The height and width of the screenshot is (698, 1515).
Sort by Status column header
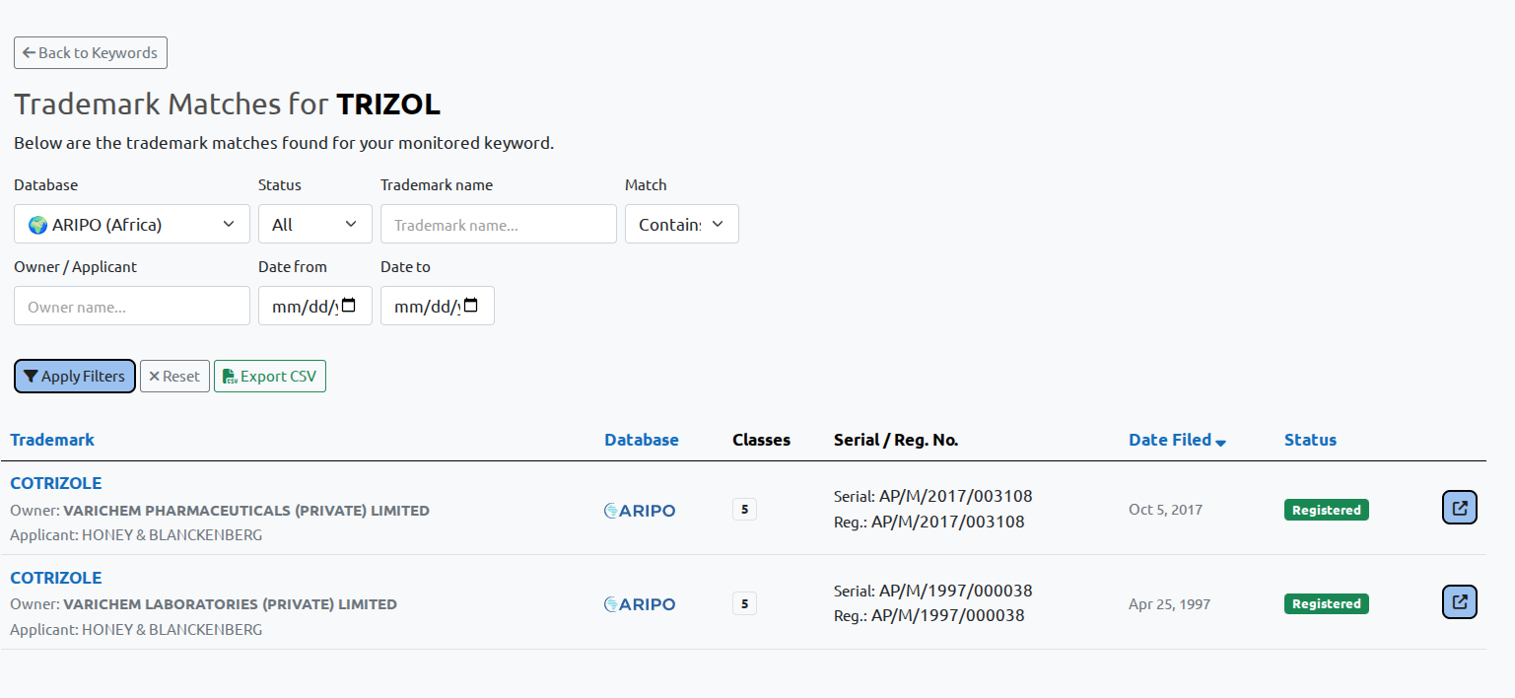click(x=1310, y=440)
